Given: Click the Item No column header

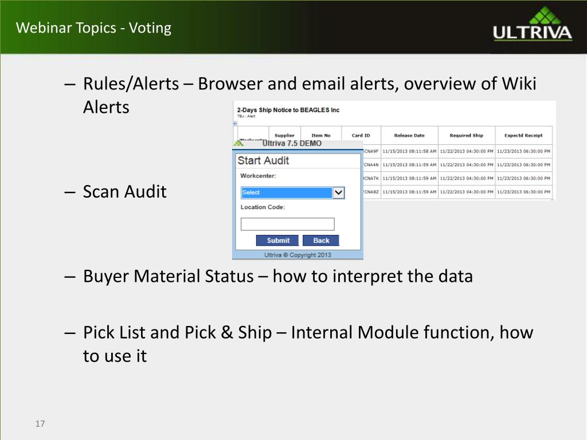Looking at the screenshot, I should pyautogui.click(x=321, y=135).
